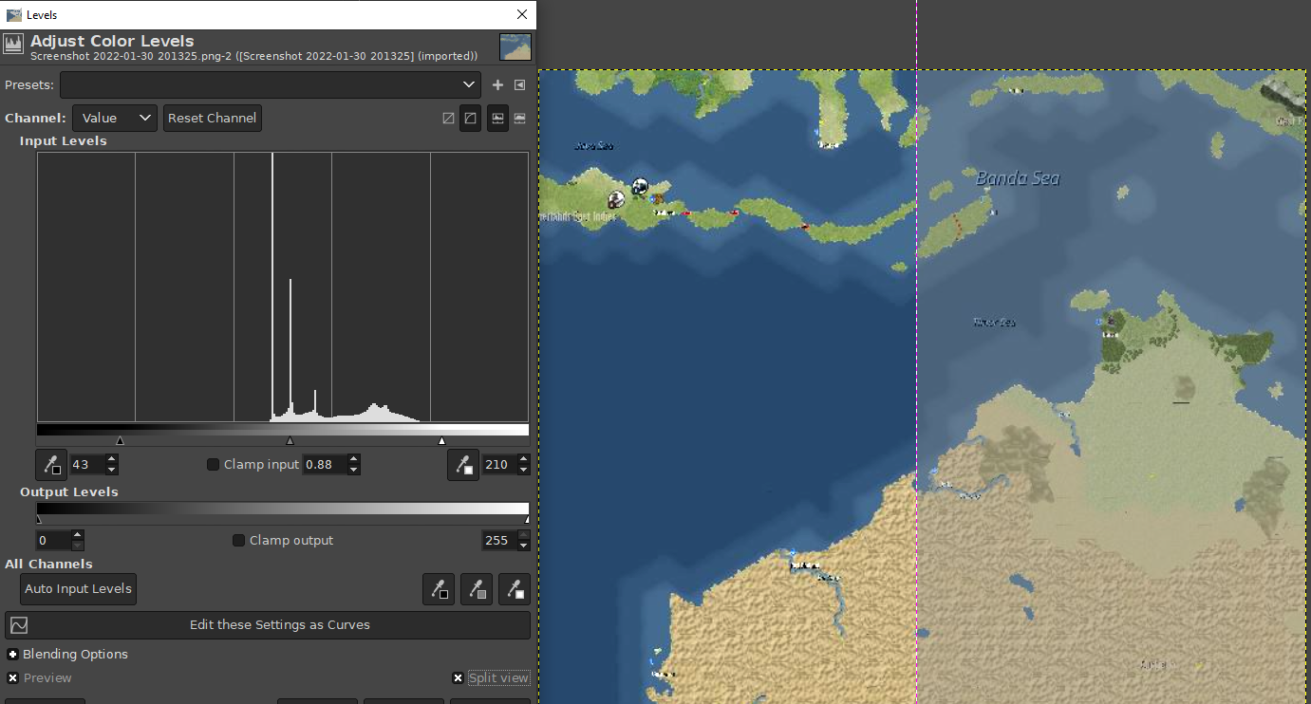Pick black point eyedropper beside 43 field

click(51, 465)
